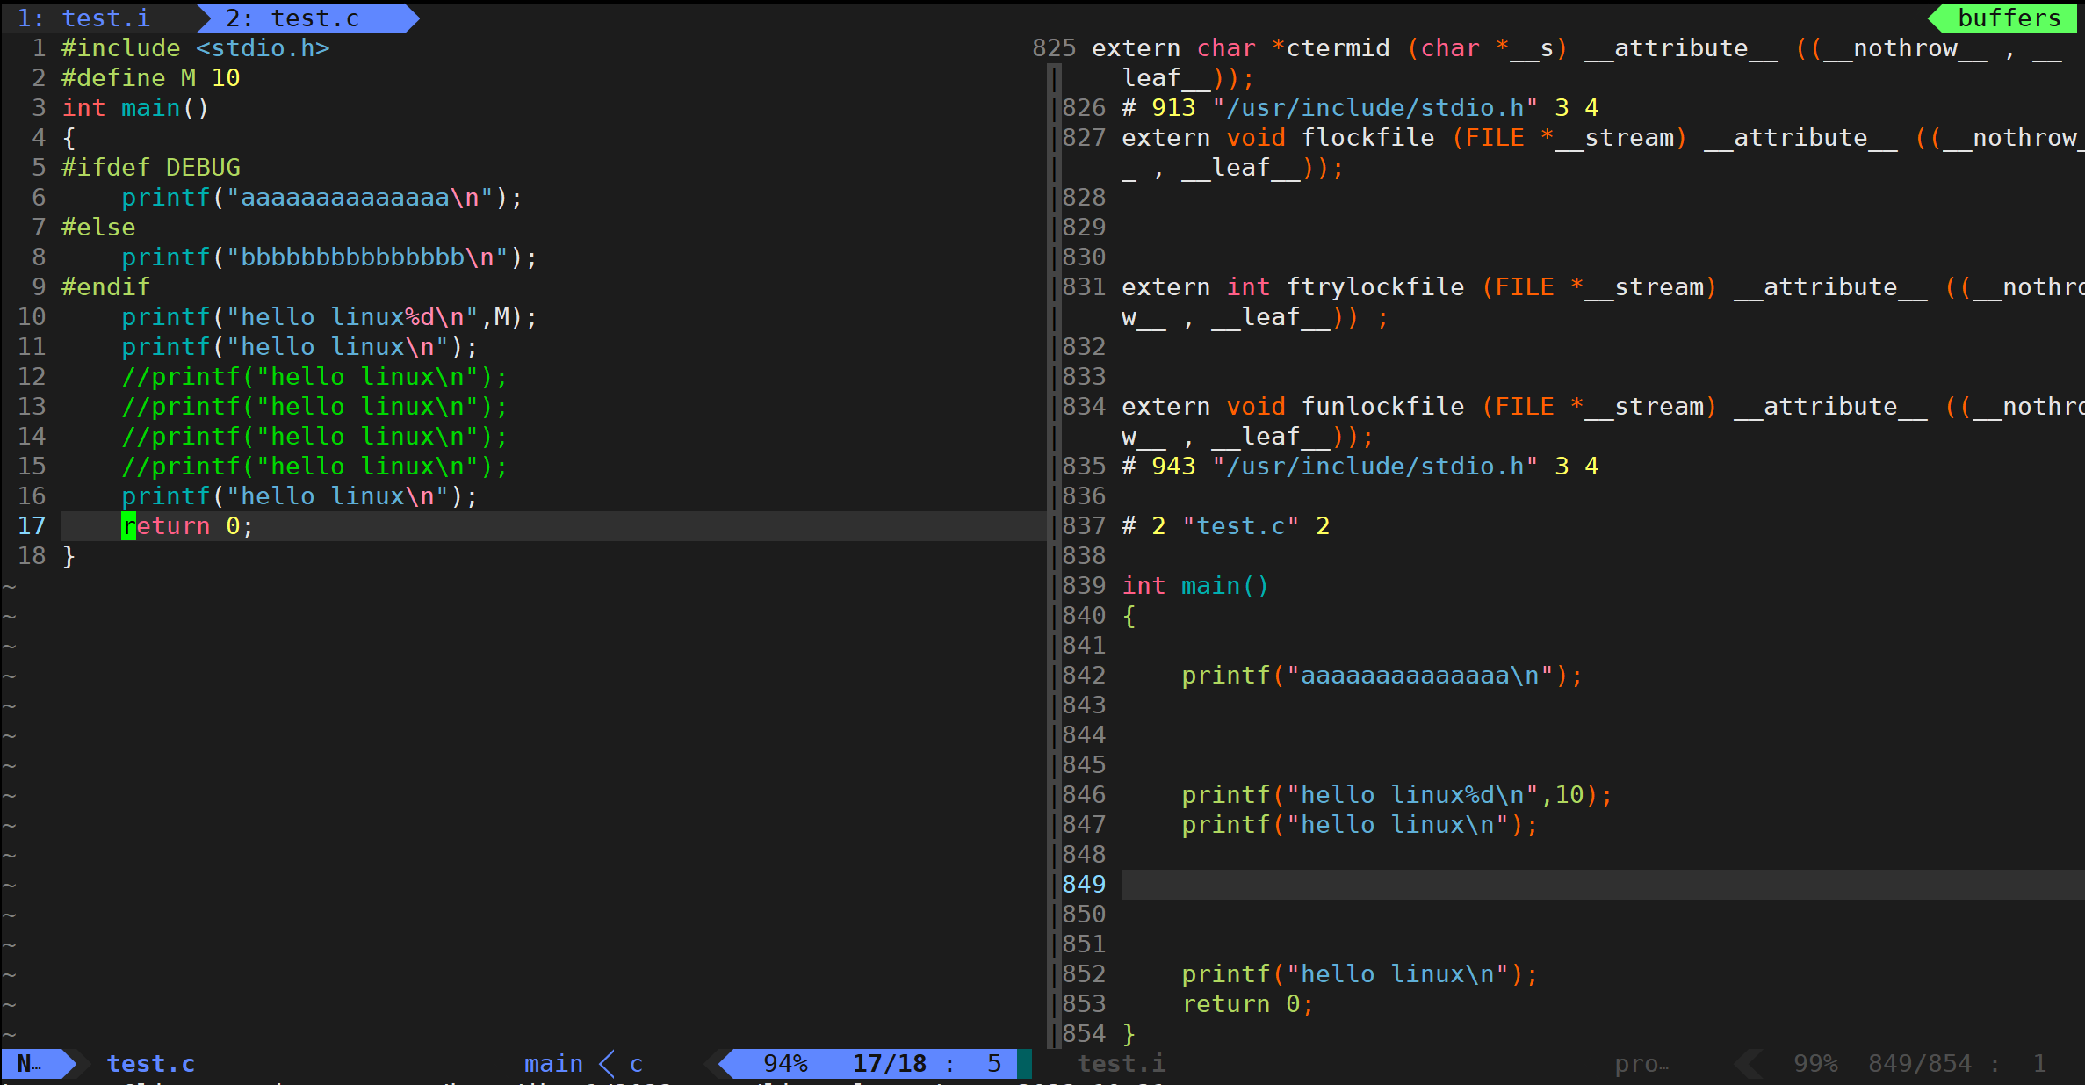Click the '99%' indicator in right statusline
This screenshot has width=2085, height=1085.
1815,1064
